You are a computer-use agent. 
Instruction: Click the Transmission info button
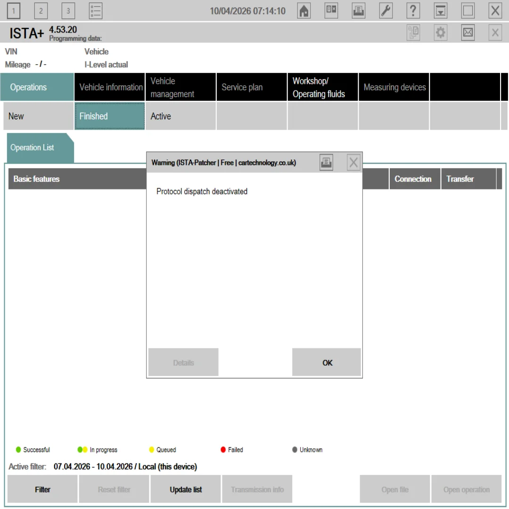click(x=257, y=489)
